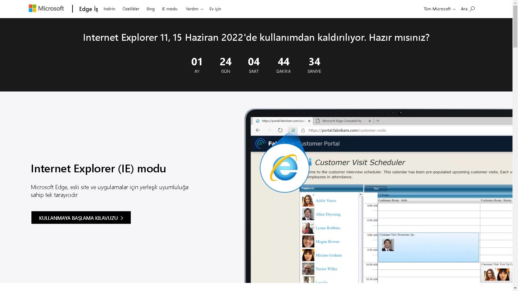Click the countdown '24' GÜN value
Screen dimensions: 518x291
coord(226,62)
